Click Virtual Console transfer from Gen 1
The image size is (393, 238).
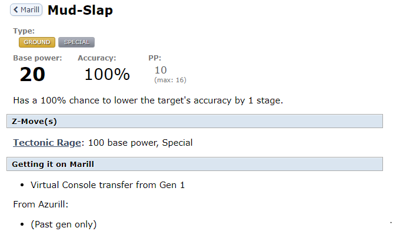click(108, 185)
